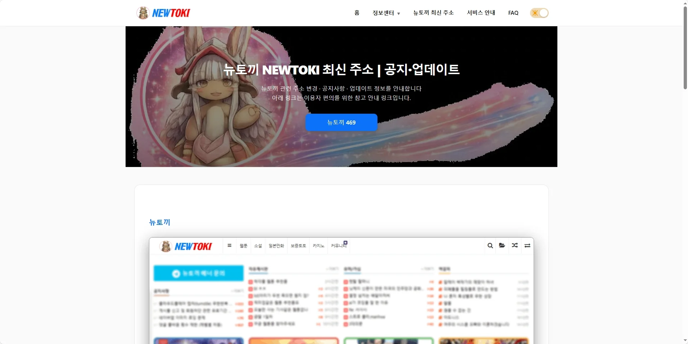This screenshot has width=688, height=344.
Task: Click the NEWTOKI logo in the preview screenshot
Action: (186, 246)
